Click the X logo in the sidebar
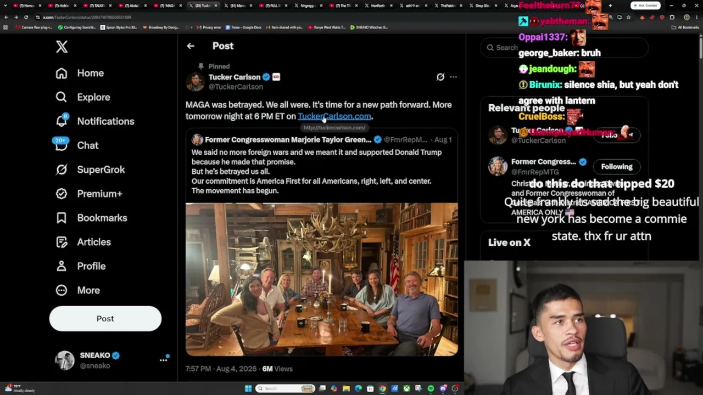The image size is (703, 395). click(x=62, y=47)
